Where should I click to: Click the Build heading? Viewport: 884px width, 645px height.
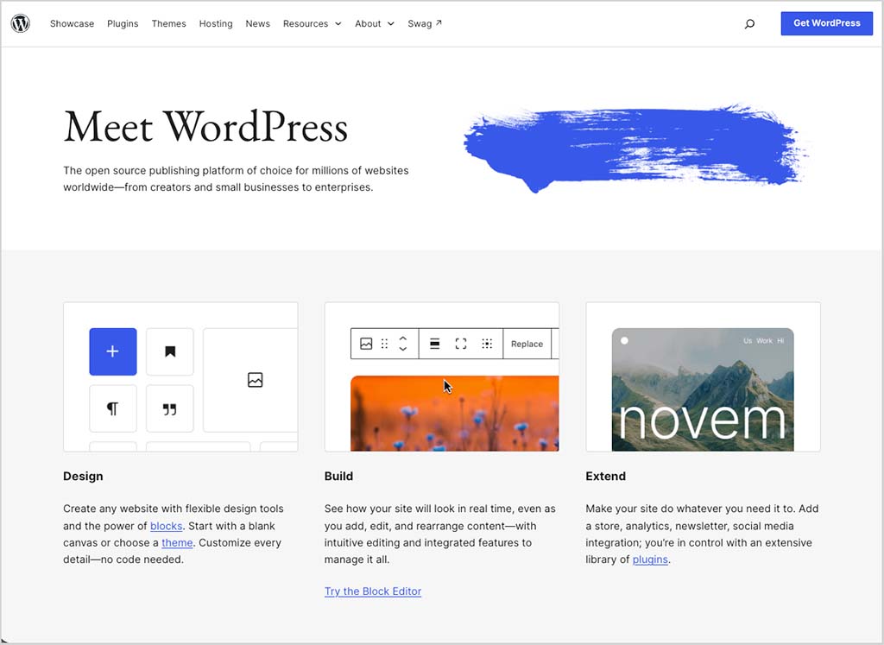(x=338, y=477)
